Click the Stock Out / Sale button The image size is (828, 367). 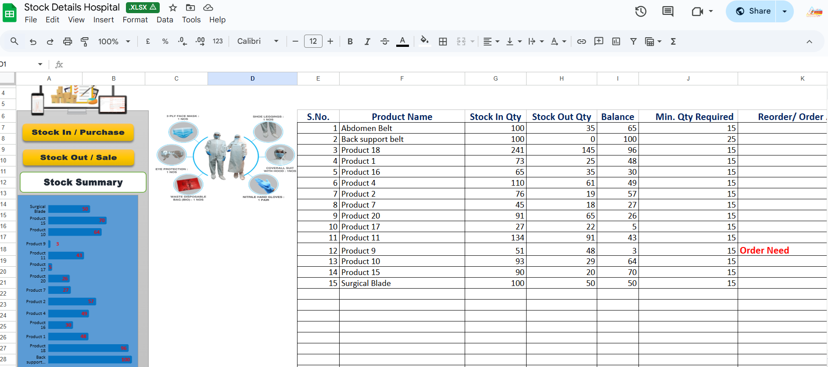tap(78, 158)
